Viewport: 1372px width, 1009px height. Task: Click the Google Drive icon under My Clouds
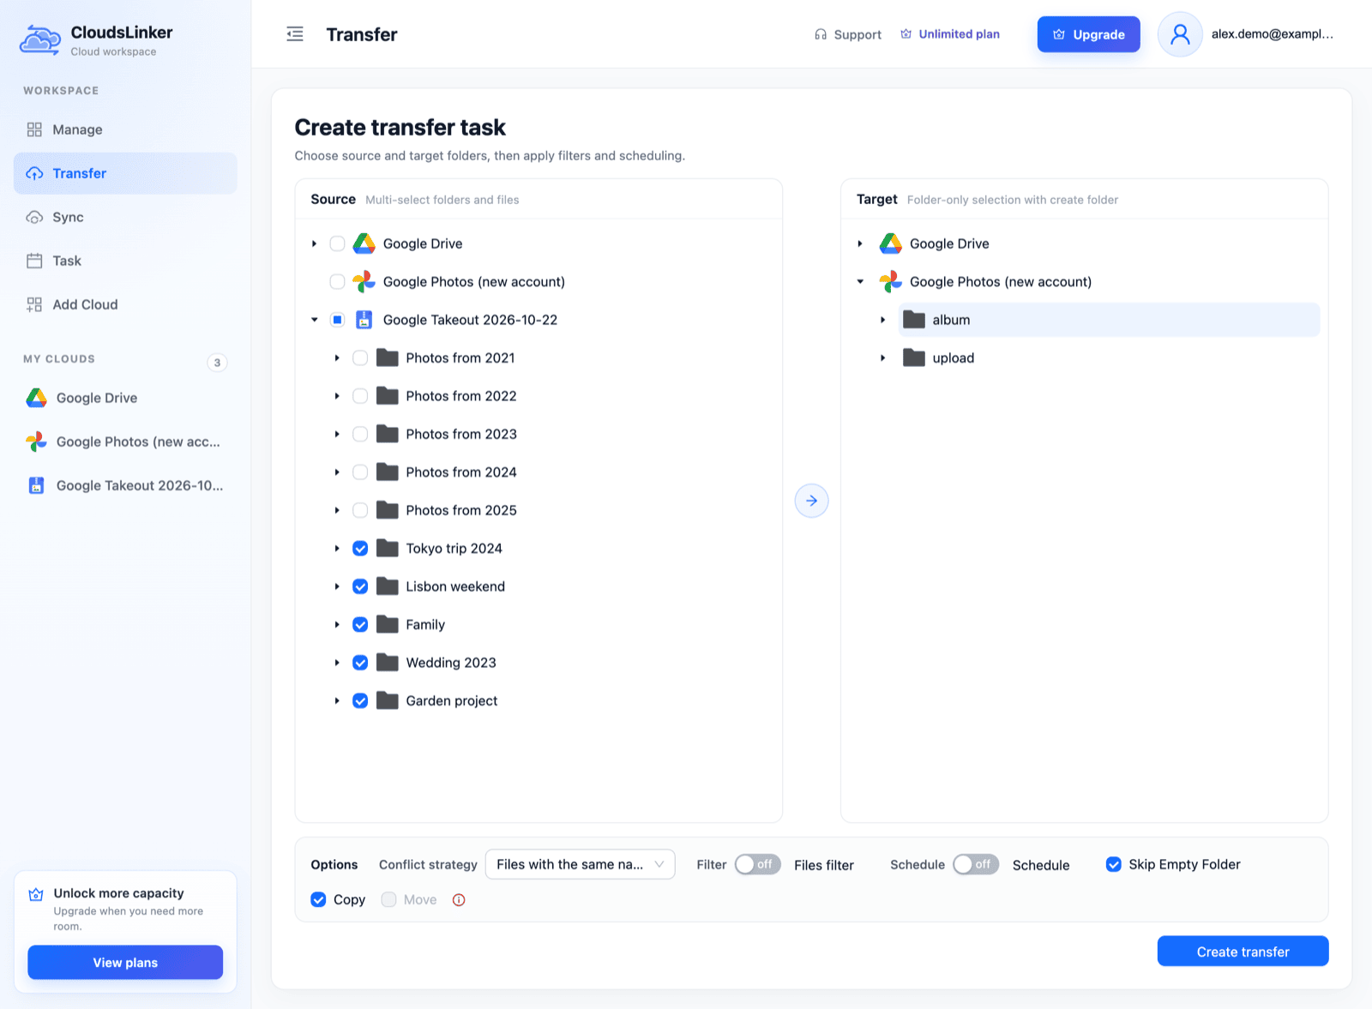pyautogui.click(x=36, y=398)
